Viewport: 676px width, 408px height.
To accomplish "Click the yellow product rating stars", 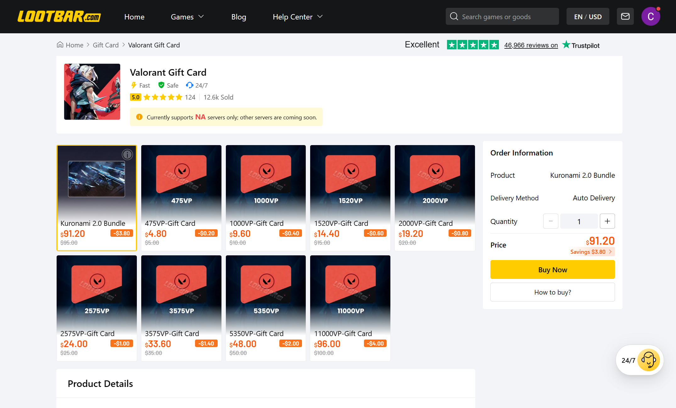I will (x=163, y=97).
